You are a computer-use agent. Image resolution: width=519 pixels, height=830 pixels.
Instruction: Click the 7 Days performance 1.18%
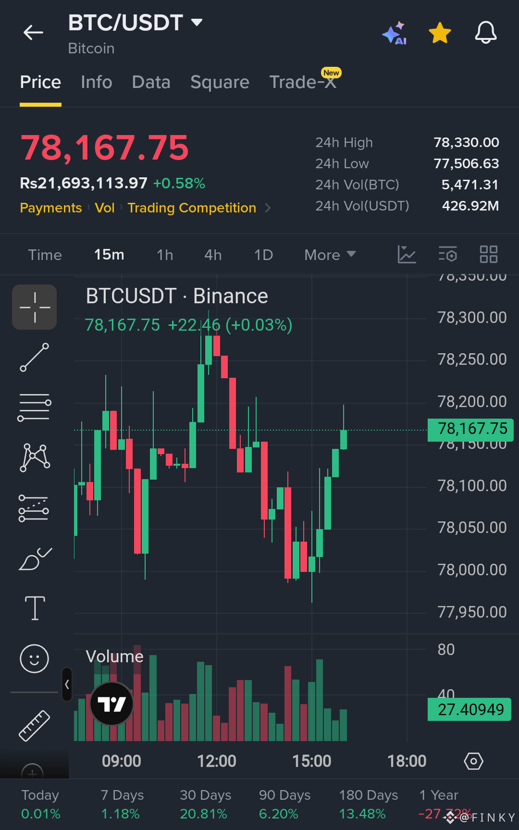[x=120, y=814]
